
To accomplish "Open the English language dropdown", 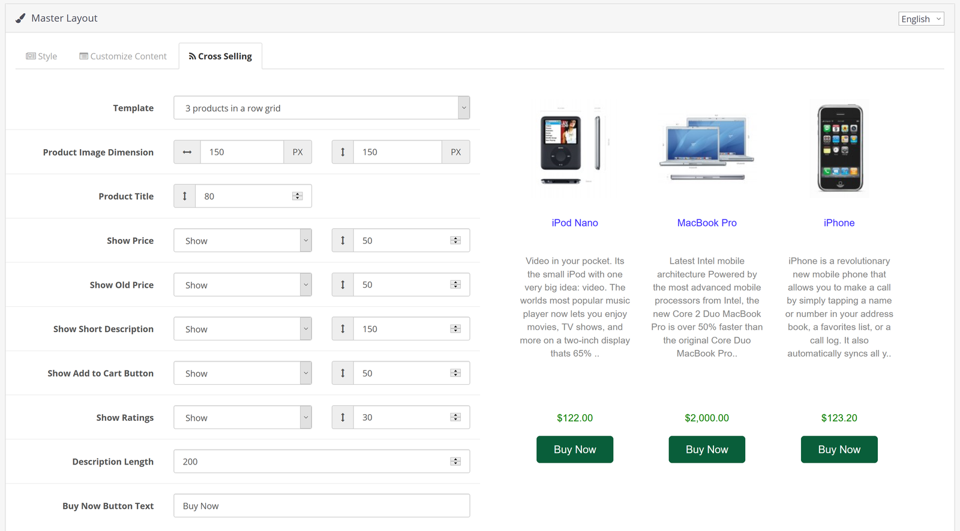I will click(x=921, y=19).
